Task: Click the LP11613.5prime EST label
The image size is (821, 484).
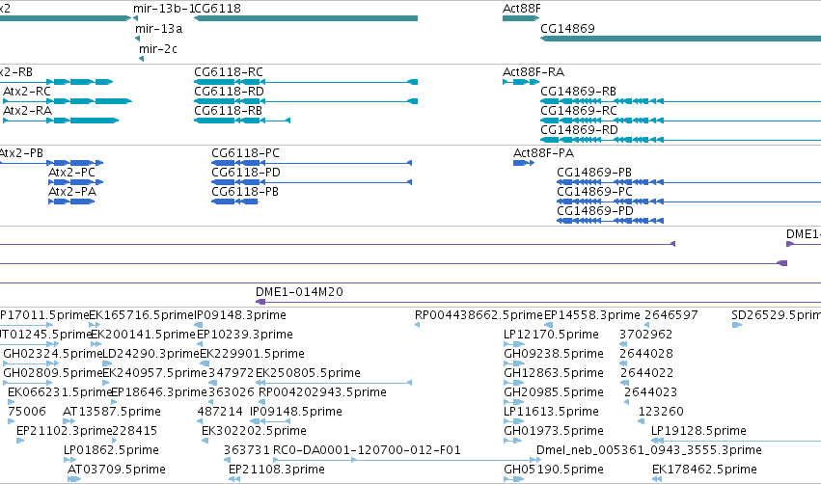Action: (x=551, y=413)
